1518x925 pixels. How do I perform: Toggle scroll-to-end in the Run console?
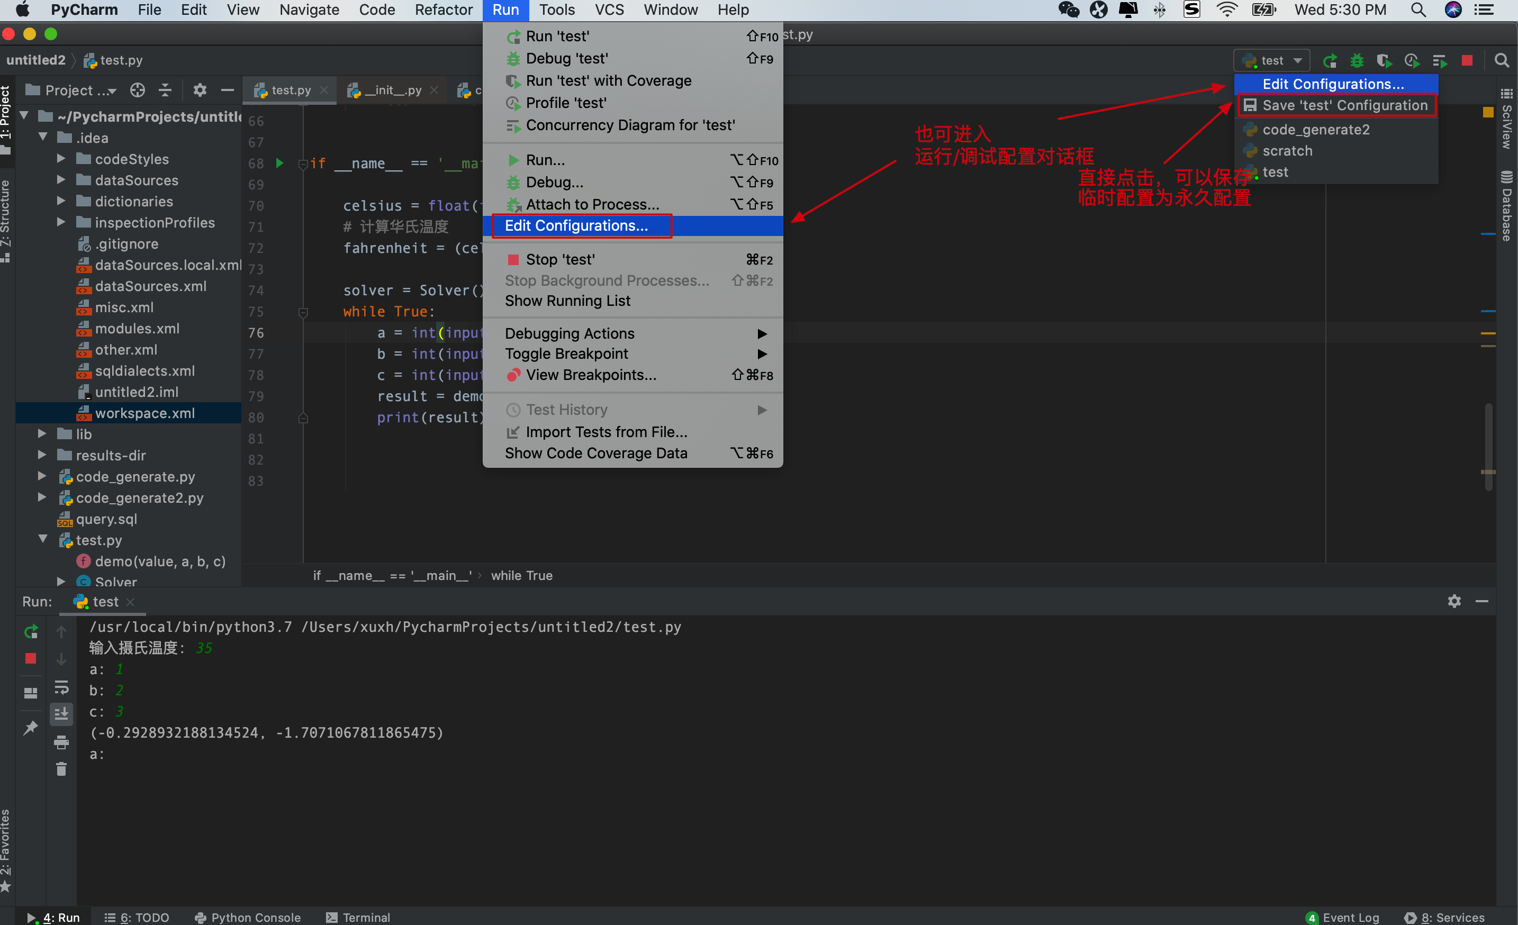(61, 714)
